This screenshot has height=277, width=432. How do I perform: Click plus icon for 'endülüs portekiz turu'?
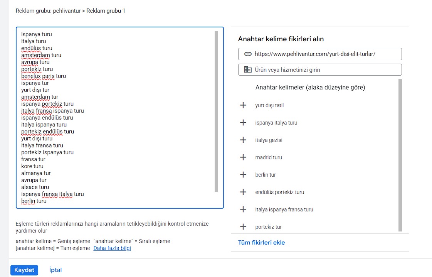pos(243,192)
